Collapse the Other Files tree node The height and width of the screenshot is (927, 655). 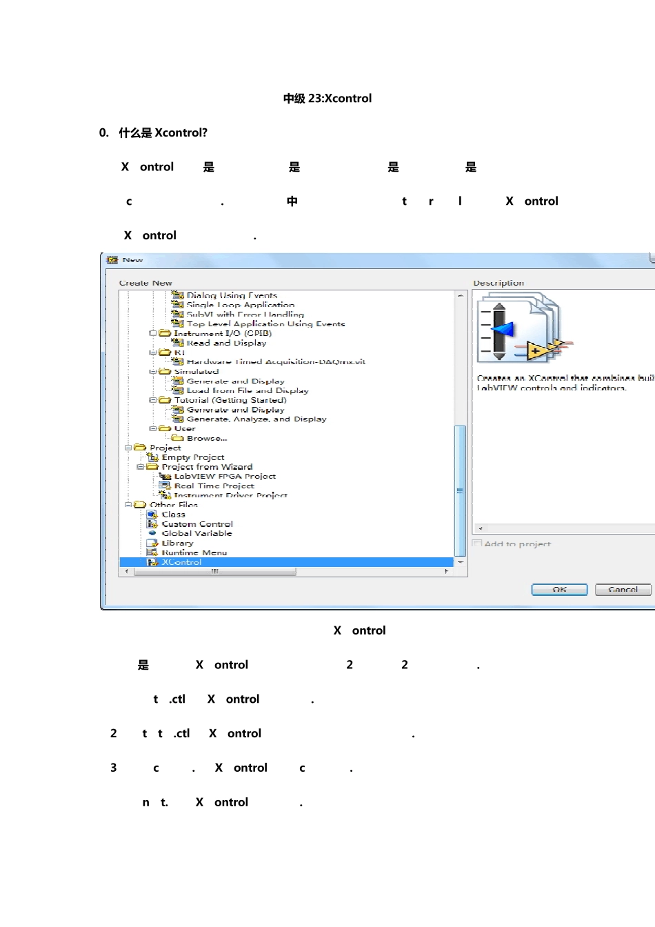tap(128, 505)
